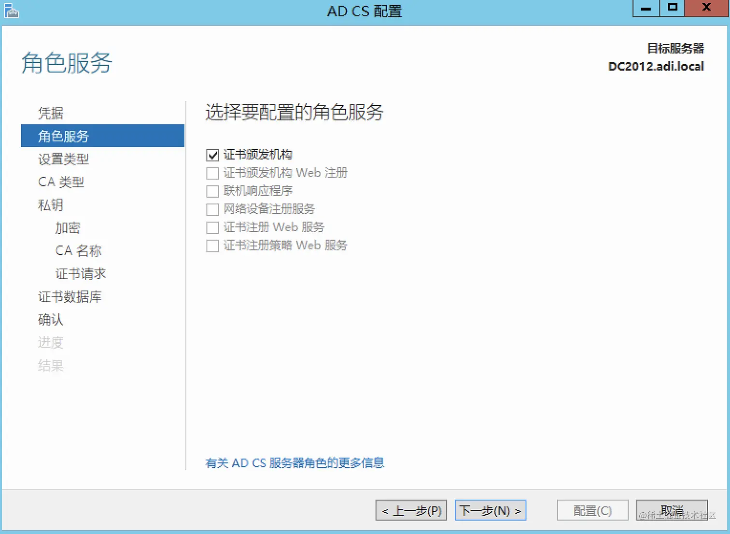Tick the 证书颁发机构 Web 注册 checkbox
Image resolution: width=730 pixels, height=534 pixels.
click(x=212, y=173)
